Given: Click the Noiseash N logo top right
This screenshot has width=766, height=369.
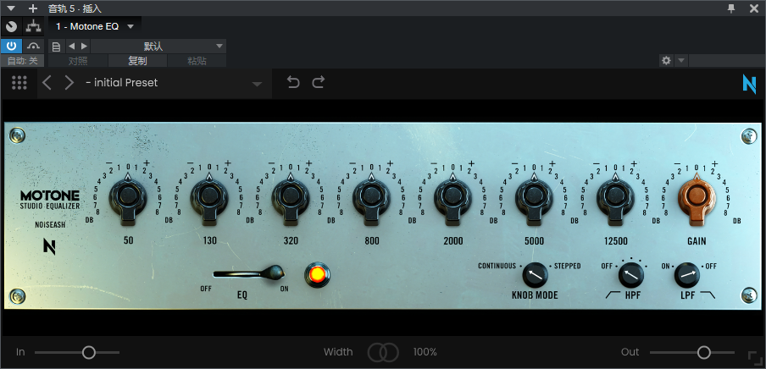Looking at the screenshot, I should (x=749, y=84).
